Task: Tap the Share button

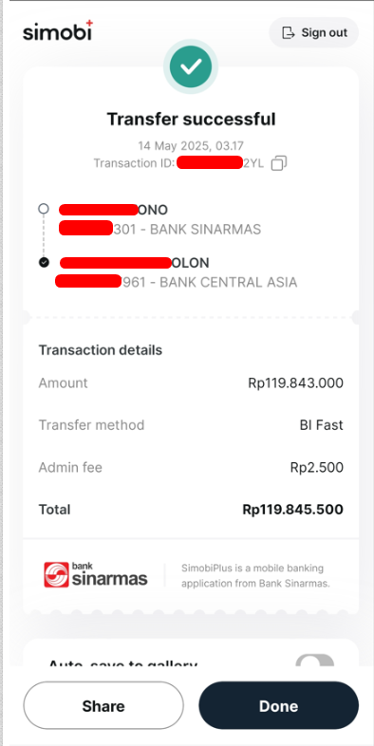Action: pos(103,705)
